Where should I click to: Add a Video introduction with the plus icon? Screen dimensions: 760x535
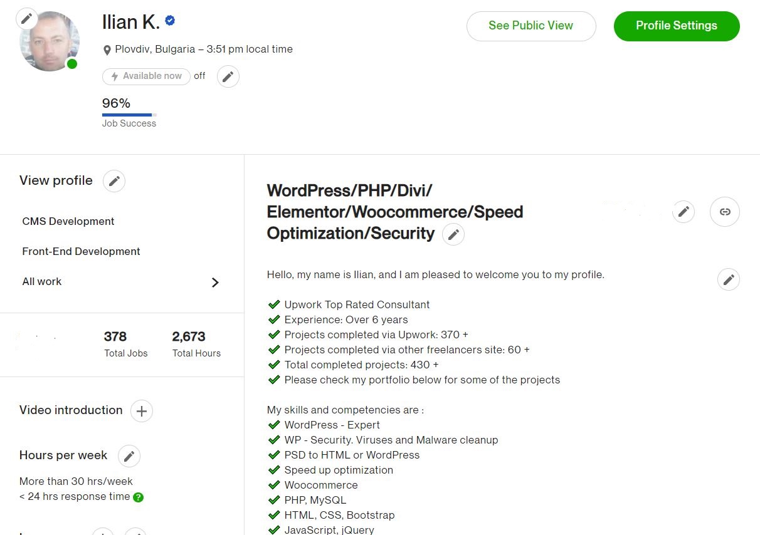click(x=142, y=411)
